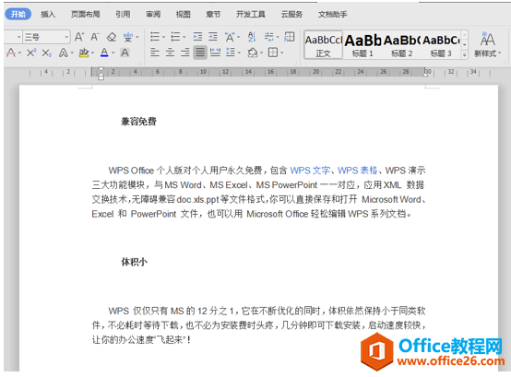511x377 pixels.
Task: Follow the WPS 文字 hyperlink
Action: coord(310,171)
